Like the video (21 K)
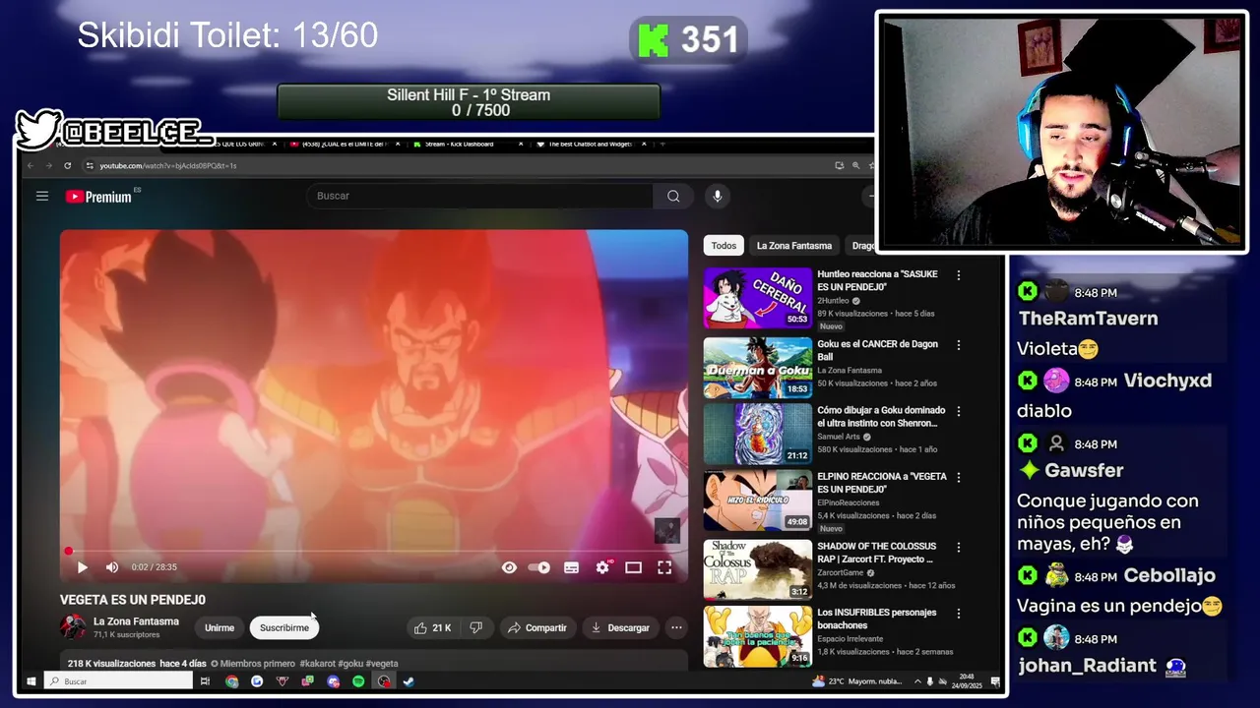 click(432, 627)
